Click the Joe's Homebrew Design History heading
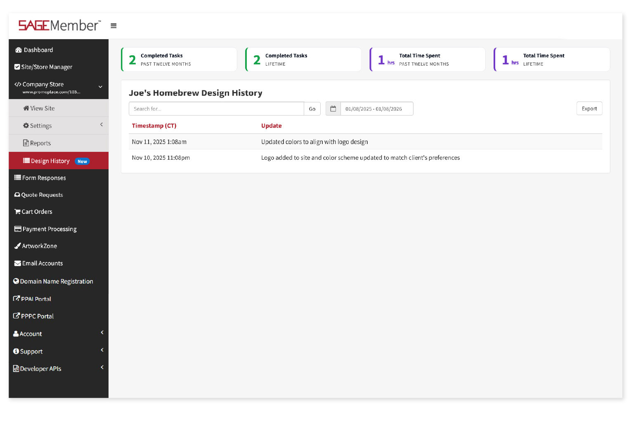631x423 pixels. (196, 93)
